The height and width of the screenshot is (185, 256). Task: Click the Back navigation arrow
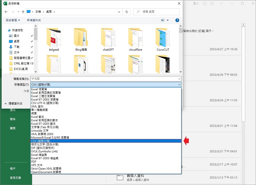point(6,12)
